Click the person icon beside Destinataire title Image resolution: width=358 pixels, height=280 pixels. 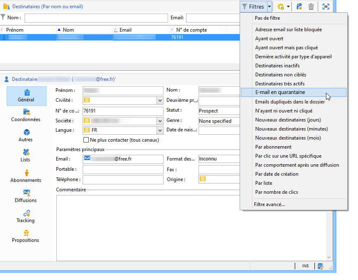pos(7,79)
